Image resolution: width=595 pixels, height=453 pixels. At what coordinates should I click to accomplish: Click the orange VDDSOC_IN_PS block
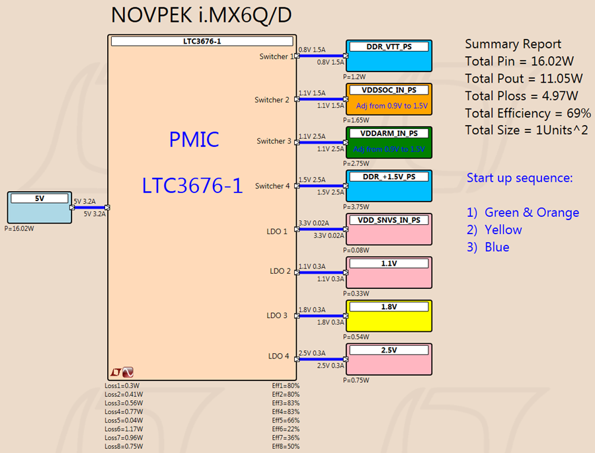pos(389,99)
